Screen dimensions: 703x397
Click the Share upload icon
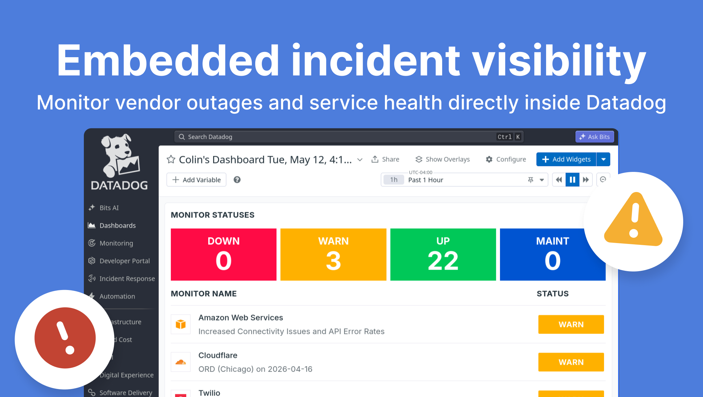click(x=375, y=159)
